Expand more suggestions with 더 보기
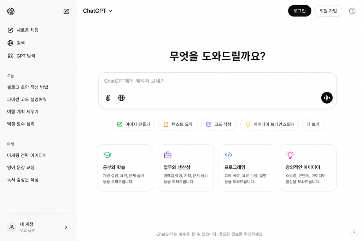The width and height of the screenshot is (362, 241). coord(313,125)
